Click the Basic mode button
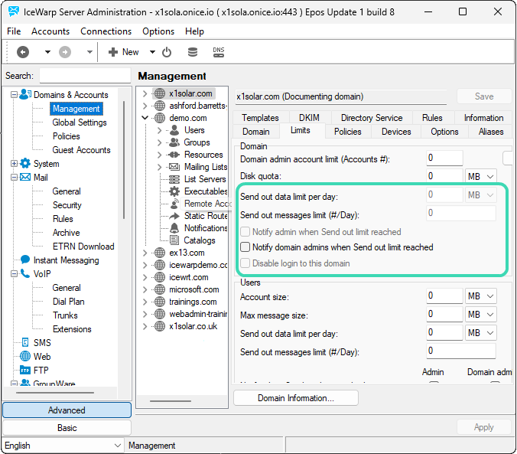The height and width of the screenshot is (454, 517). (67, 428)
